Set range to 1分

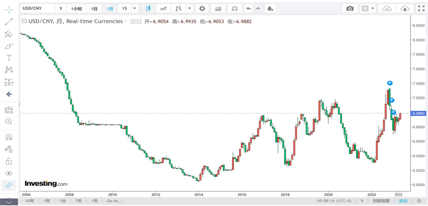(x=63, y=201)
